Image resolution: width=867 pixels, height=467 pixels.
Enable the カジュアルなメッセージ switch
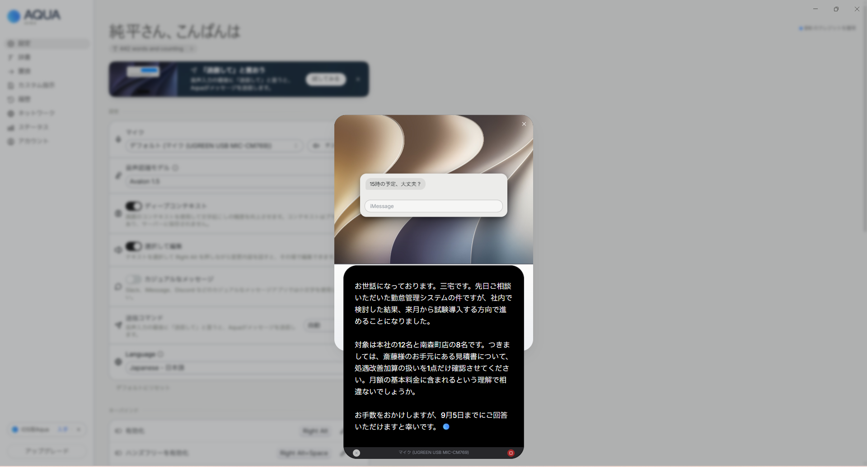[134, 279]
